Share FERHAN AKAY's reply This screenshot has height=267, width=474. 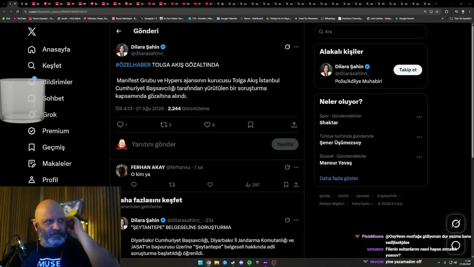[296, 184]
